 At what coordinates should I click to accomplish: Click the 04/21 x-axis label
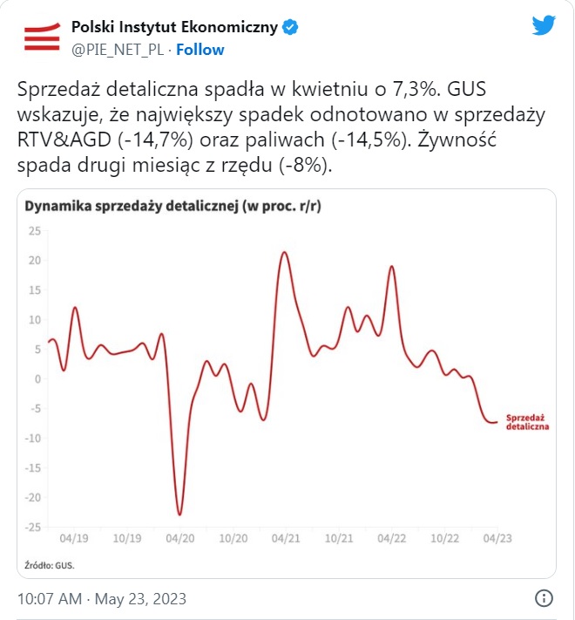[285, 539]
